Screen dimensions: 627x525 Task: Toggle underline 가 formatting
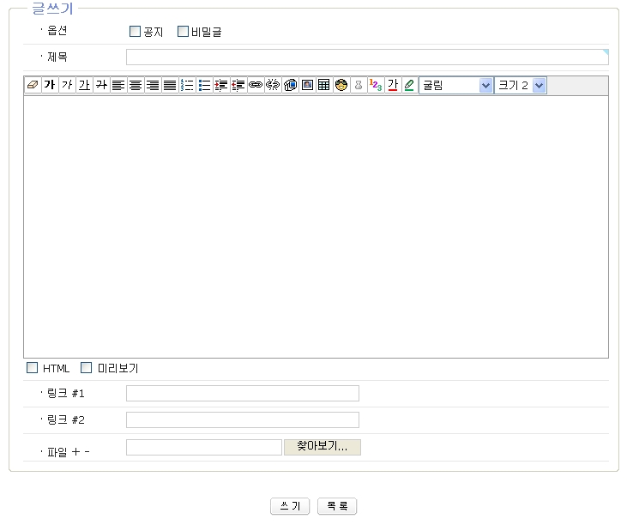point(84,85)
